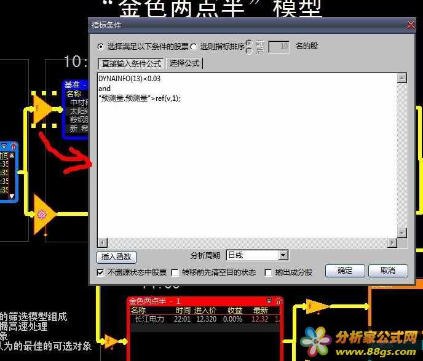Click the 收益 column header
Image resolution: width=423 pixels, height=361 pixels.
pyautogui.click(x=235, y=311)
